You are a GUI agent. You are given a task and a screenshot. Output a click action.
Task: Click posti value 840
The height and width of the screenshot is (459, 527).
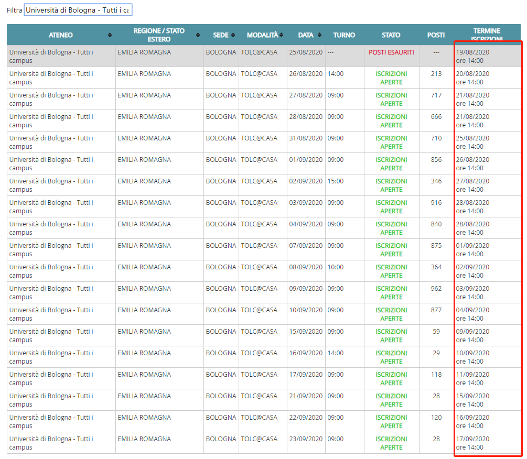(436, 224)
